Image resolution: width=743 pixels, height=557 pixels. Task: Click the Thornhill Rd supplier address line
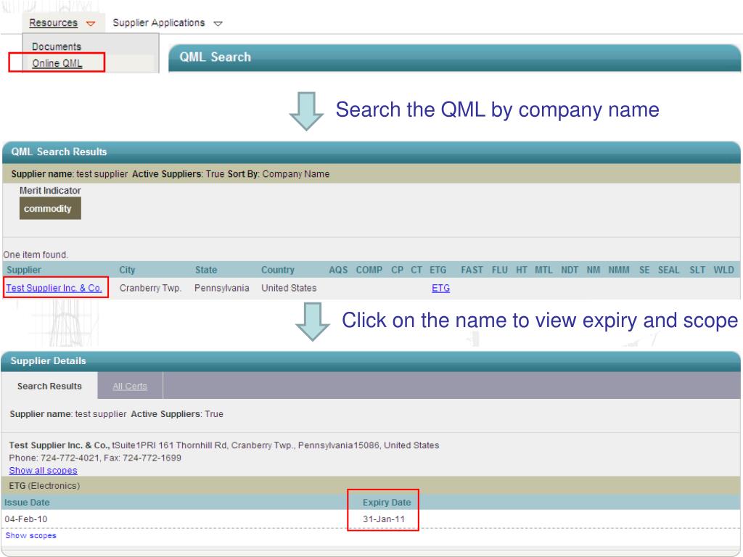[x=224, y=445]
